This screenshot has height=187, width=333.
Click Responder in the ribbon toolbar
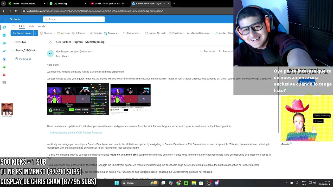tap(131, 33)
